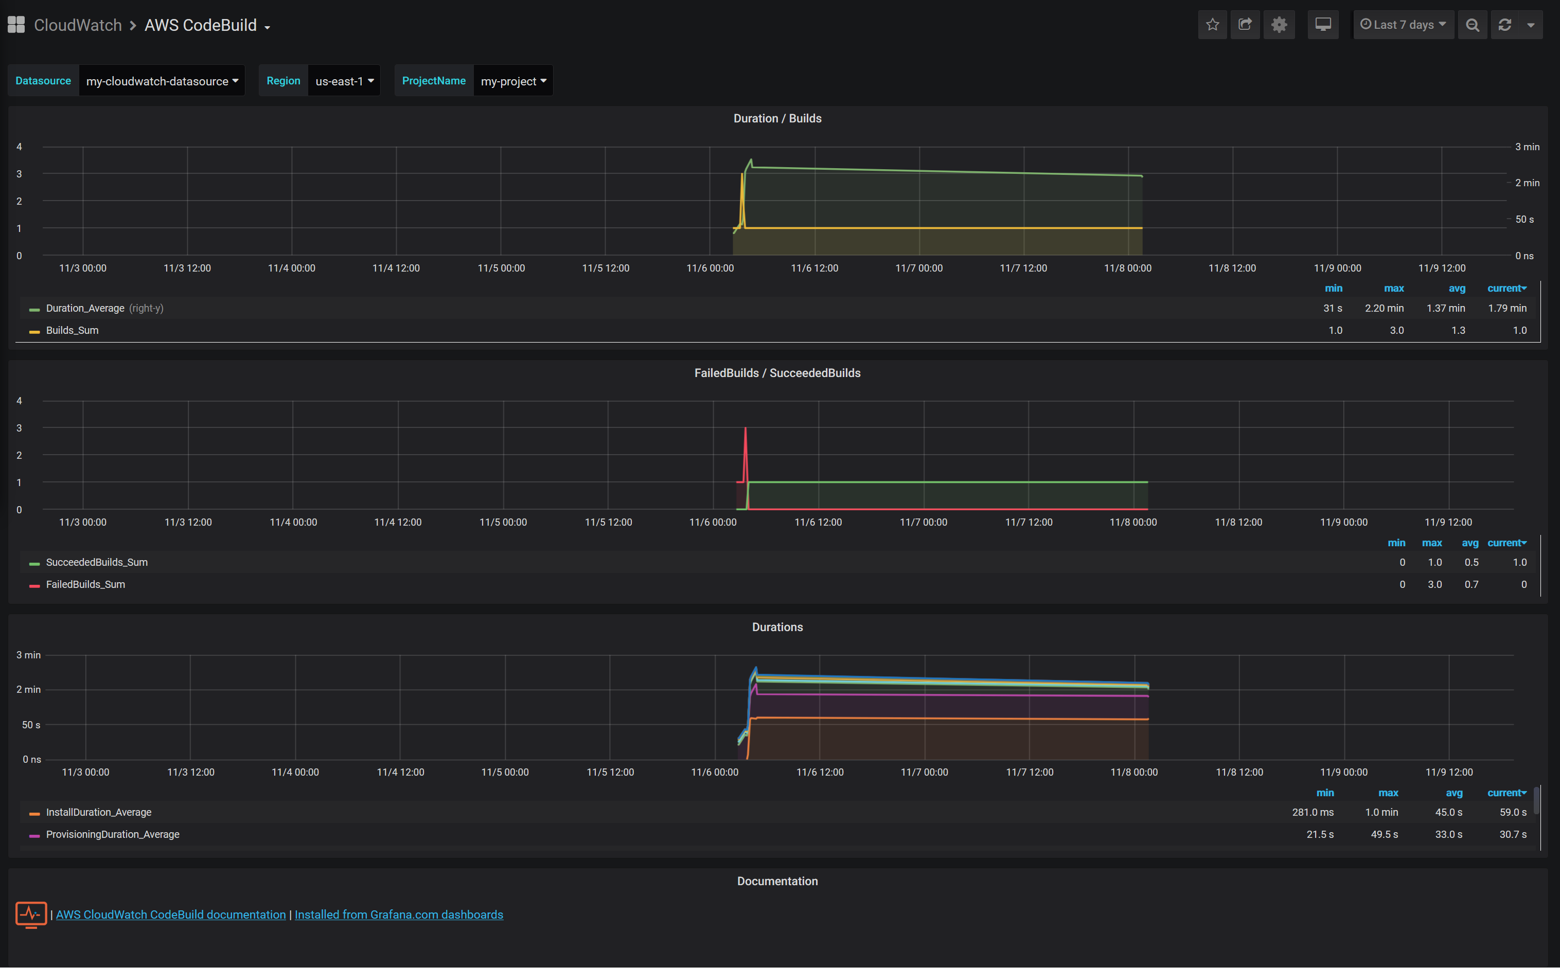Toggle InstallDuration_Average series visibility
1560x968 pixels.
point(99,813)
